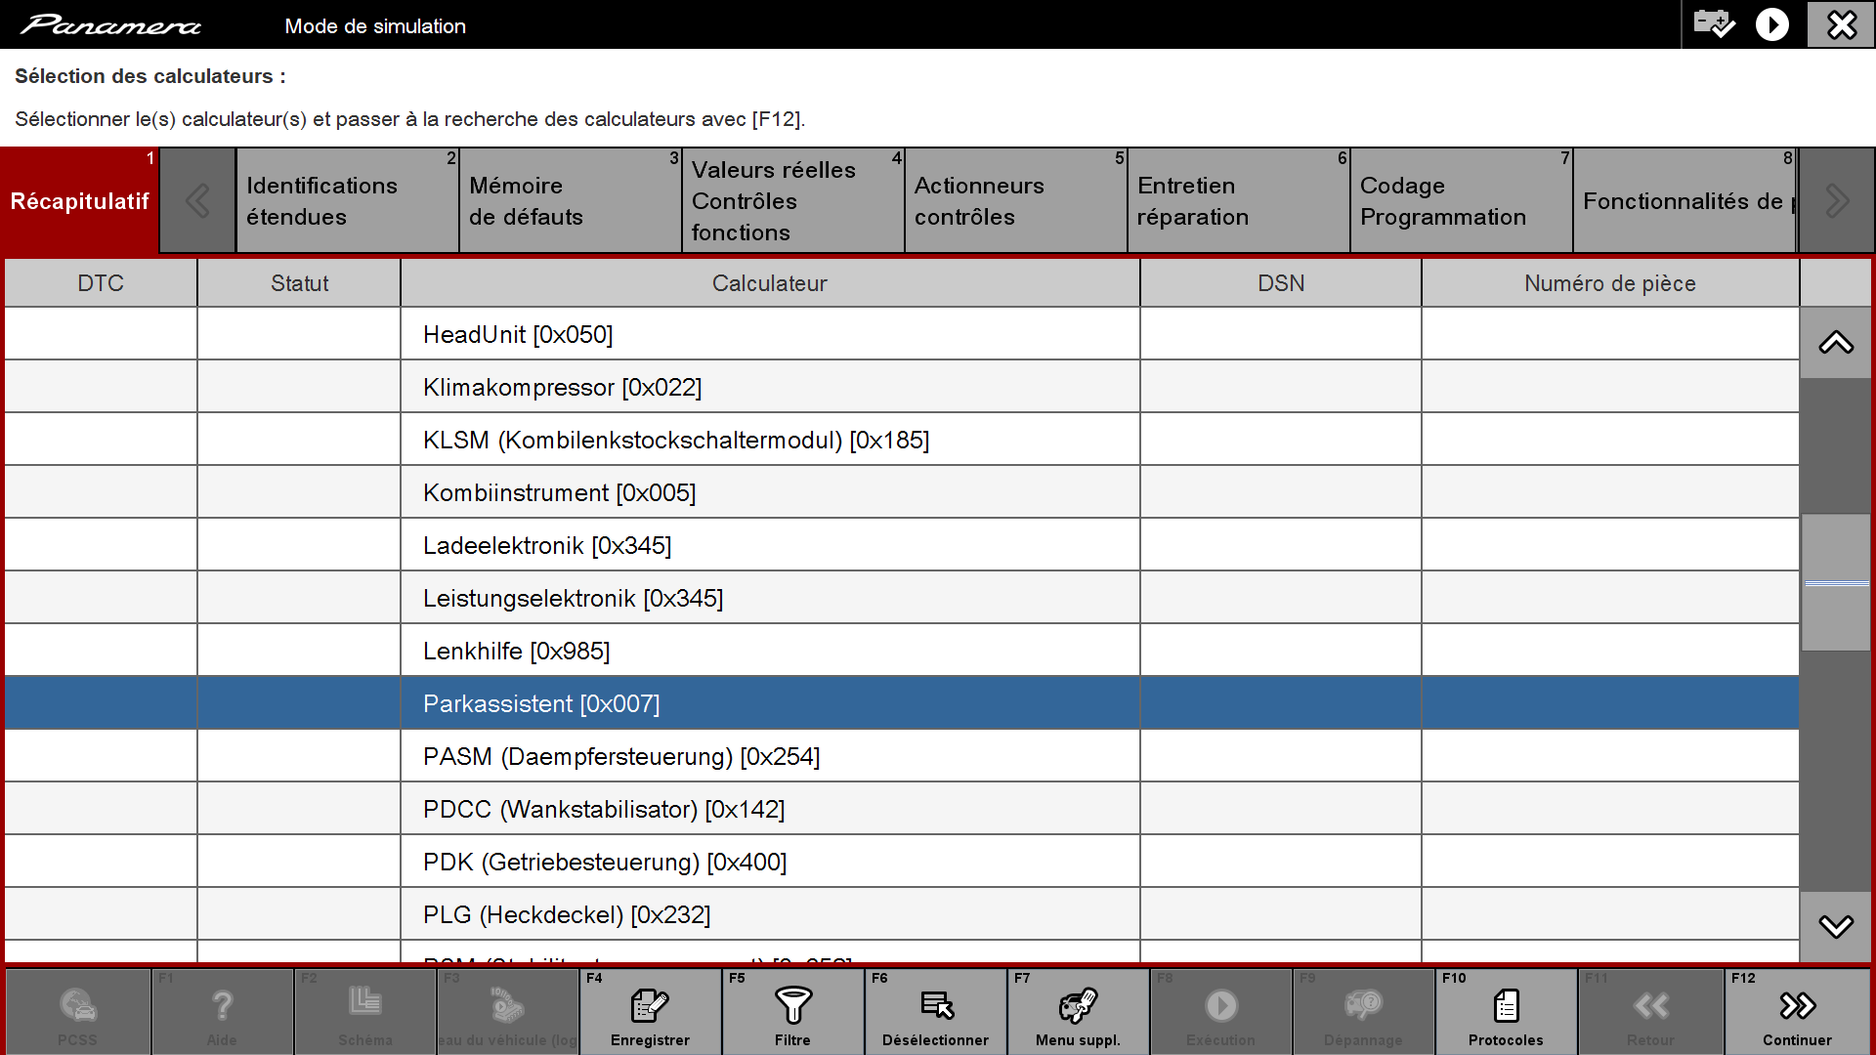Click Enregistrer save icon F4

click(650, 1011)
